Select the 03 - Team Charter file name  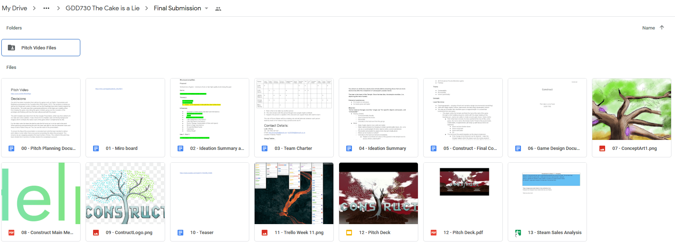pyautogui.click(x=293, y=148)
